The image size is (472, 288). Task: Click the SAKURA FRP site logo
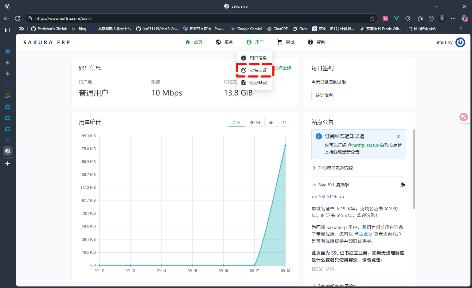[47, 42]
